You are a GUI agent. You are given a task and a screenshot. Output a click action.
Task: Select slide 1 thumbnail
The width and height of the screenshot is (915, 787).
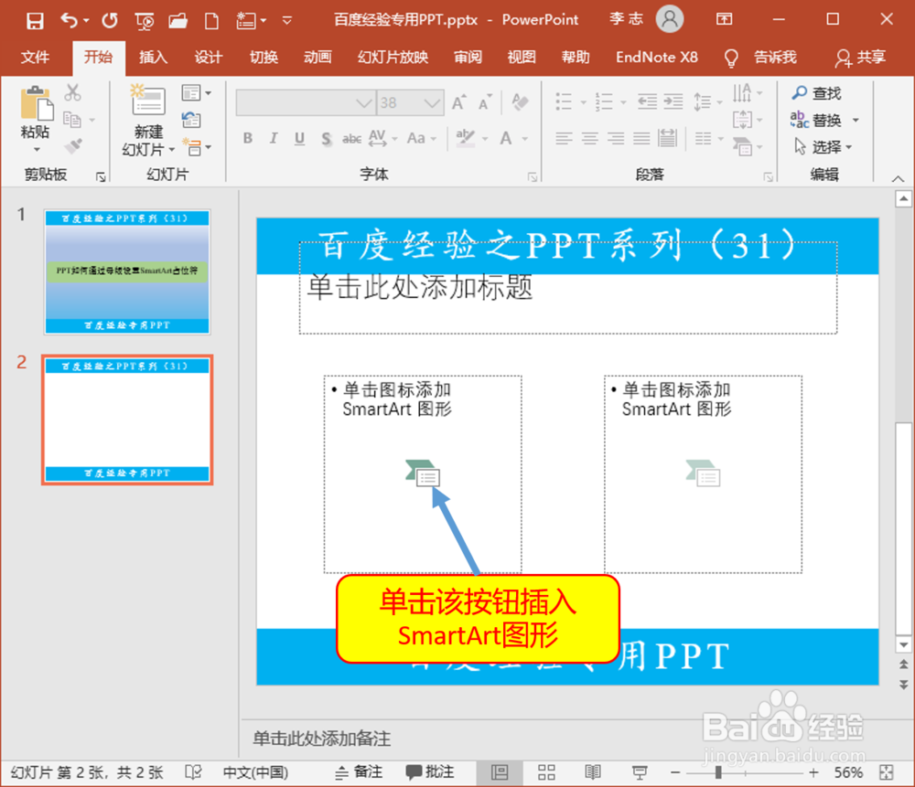(127, 271)
